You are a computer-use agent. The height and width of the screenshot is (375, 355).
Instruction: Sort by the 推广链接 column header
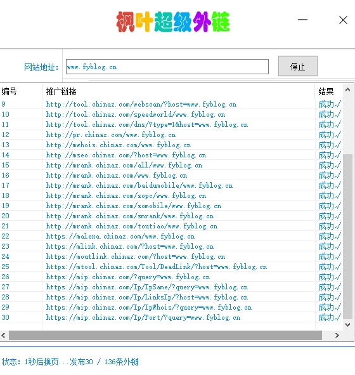pos(179,91)
